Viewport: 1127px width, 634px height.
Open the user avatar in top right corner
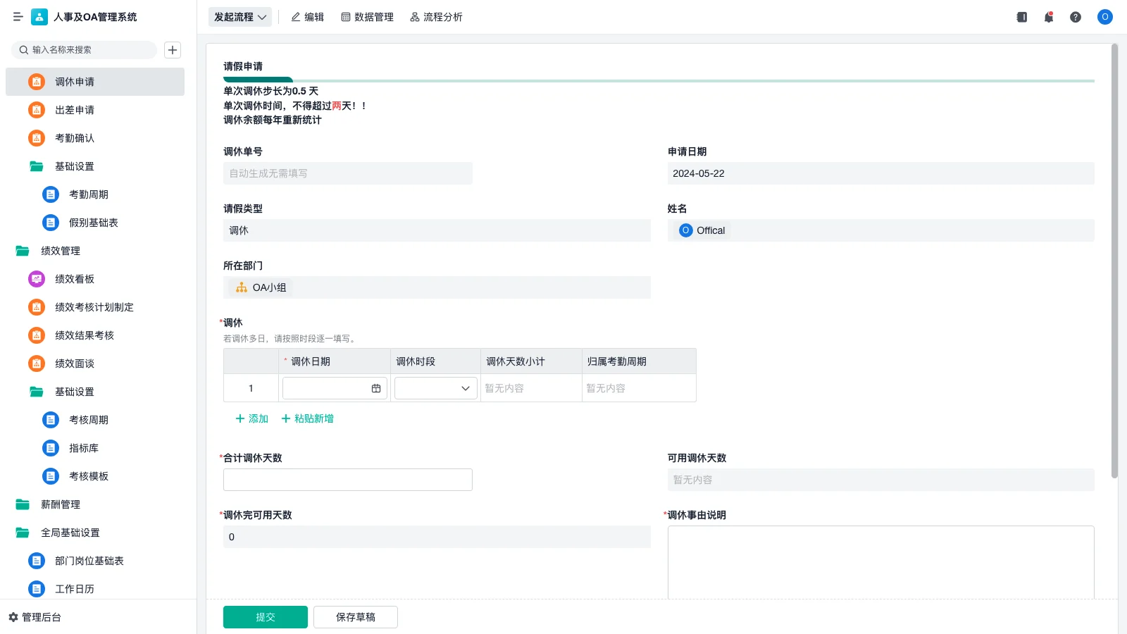(1104, 17)
